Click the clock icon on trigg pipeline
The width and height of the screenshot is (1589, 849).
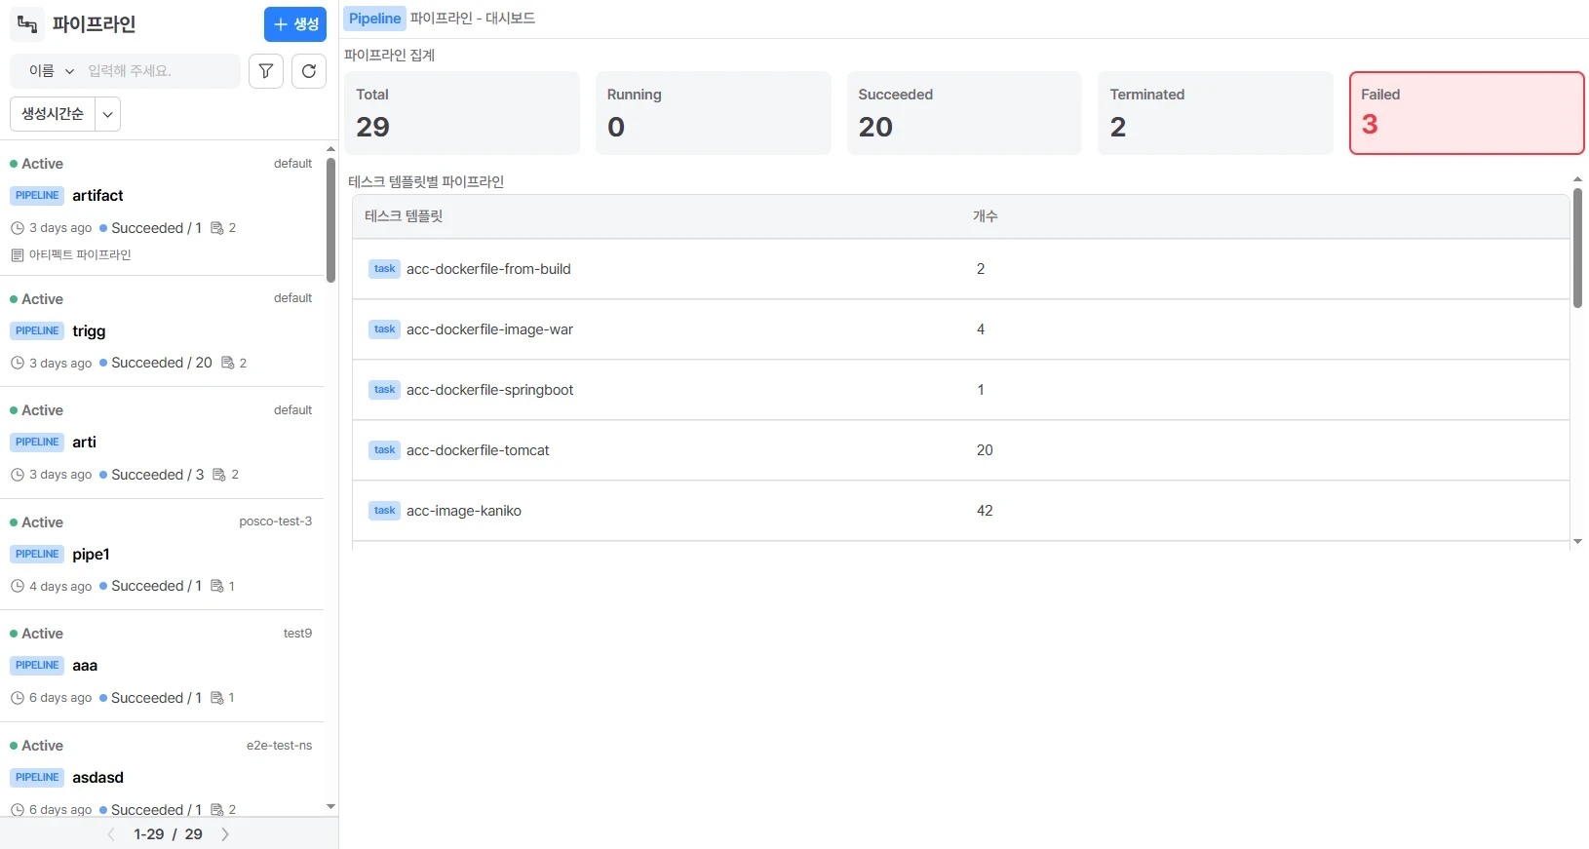pos(17,363)
